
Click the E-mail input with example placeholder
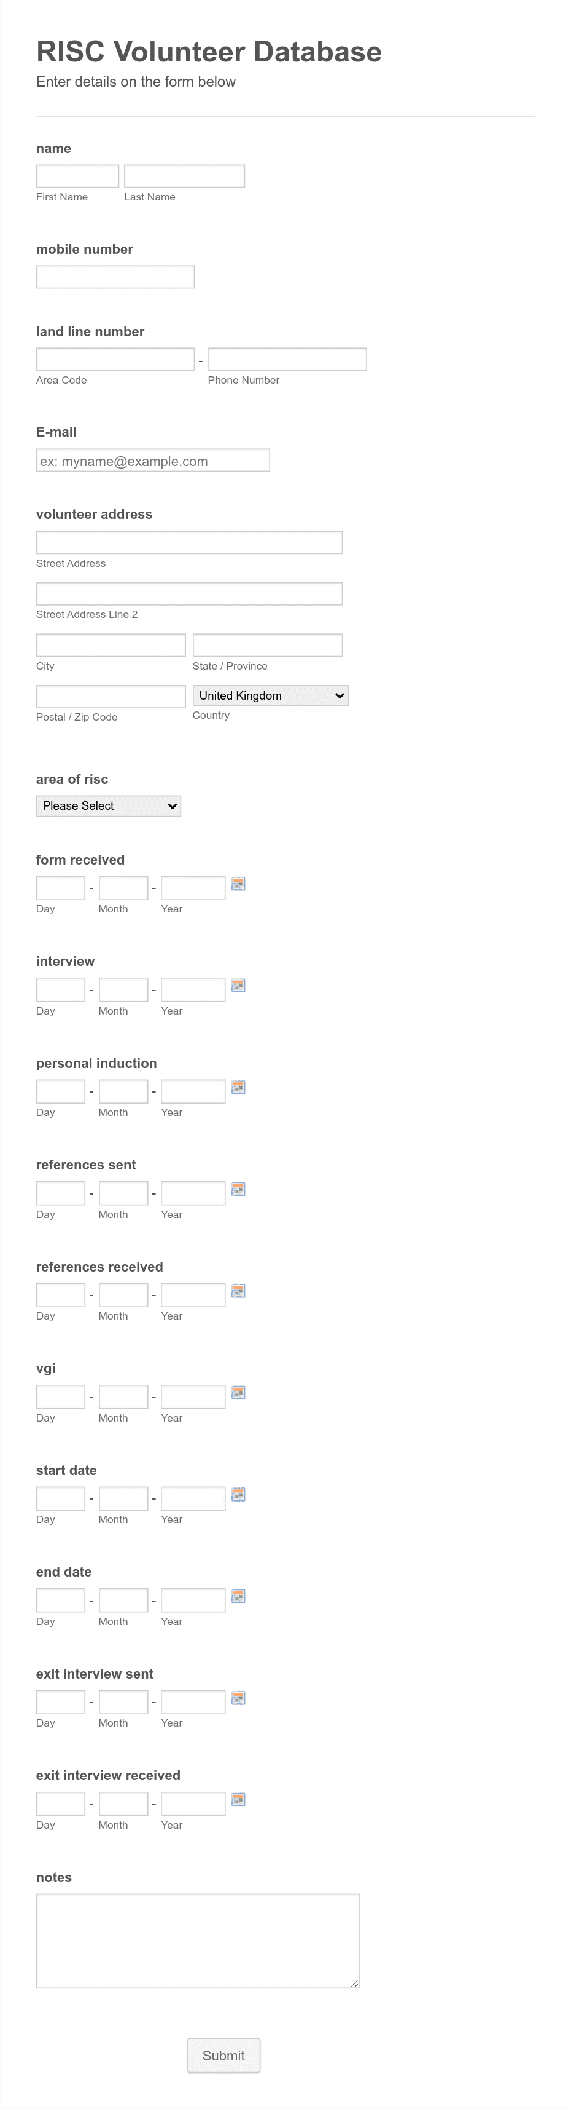point(153,460)
